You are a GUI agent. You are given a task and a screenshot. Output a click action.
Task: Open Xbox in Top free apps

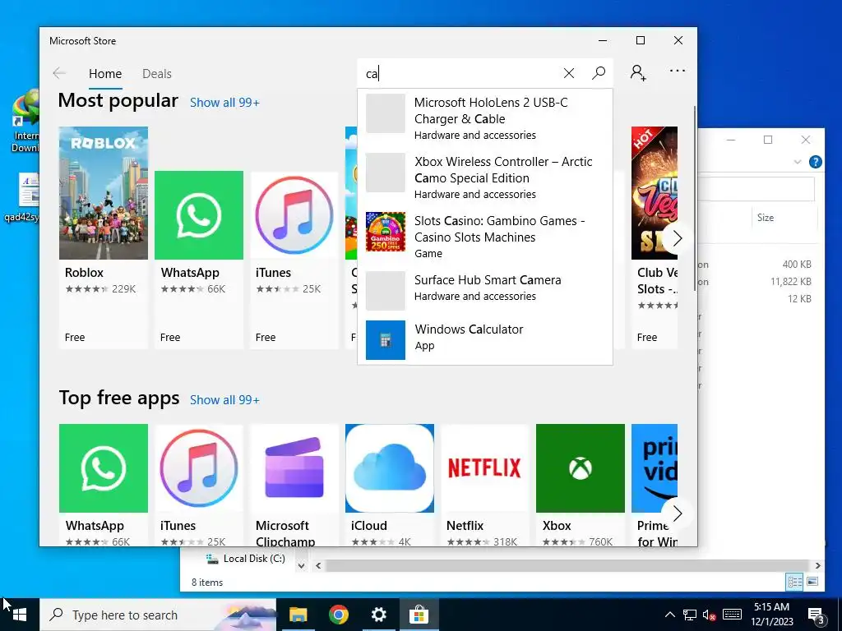point(581,485)
